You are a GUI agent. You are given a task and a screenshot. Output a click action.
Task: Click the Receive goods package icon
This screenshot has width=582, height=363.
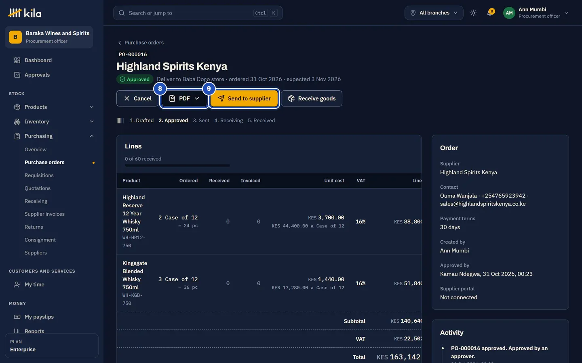[x=291, y=98]
